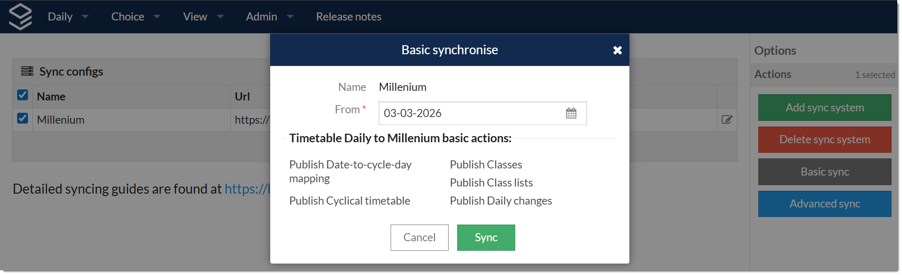Screen dimensions: 902x275
Task: Click Publish Classes text
Action: (x=486, y=165)
